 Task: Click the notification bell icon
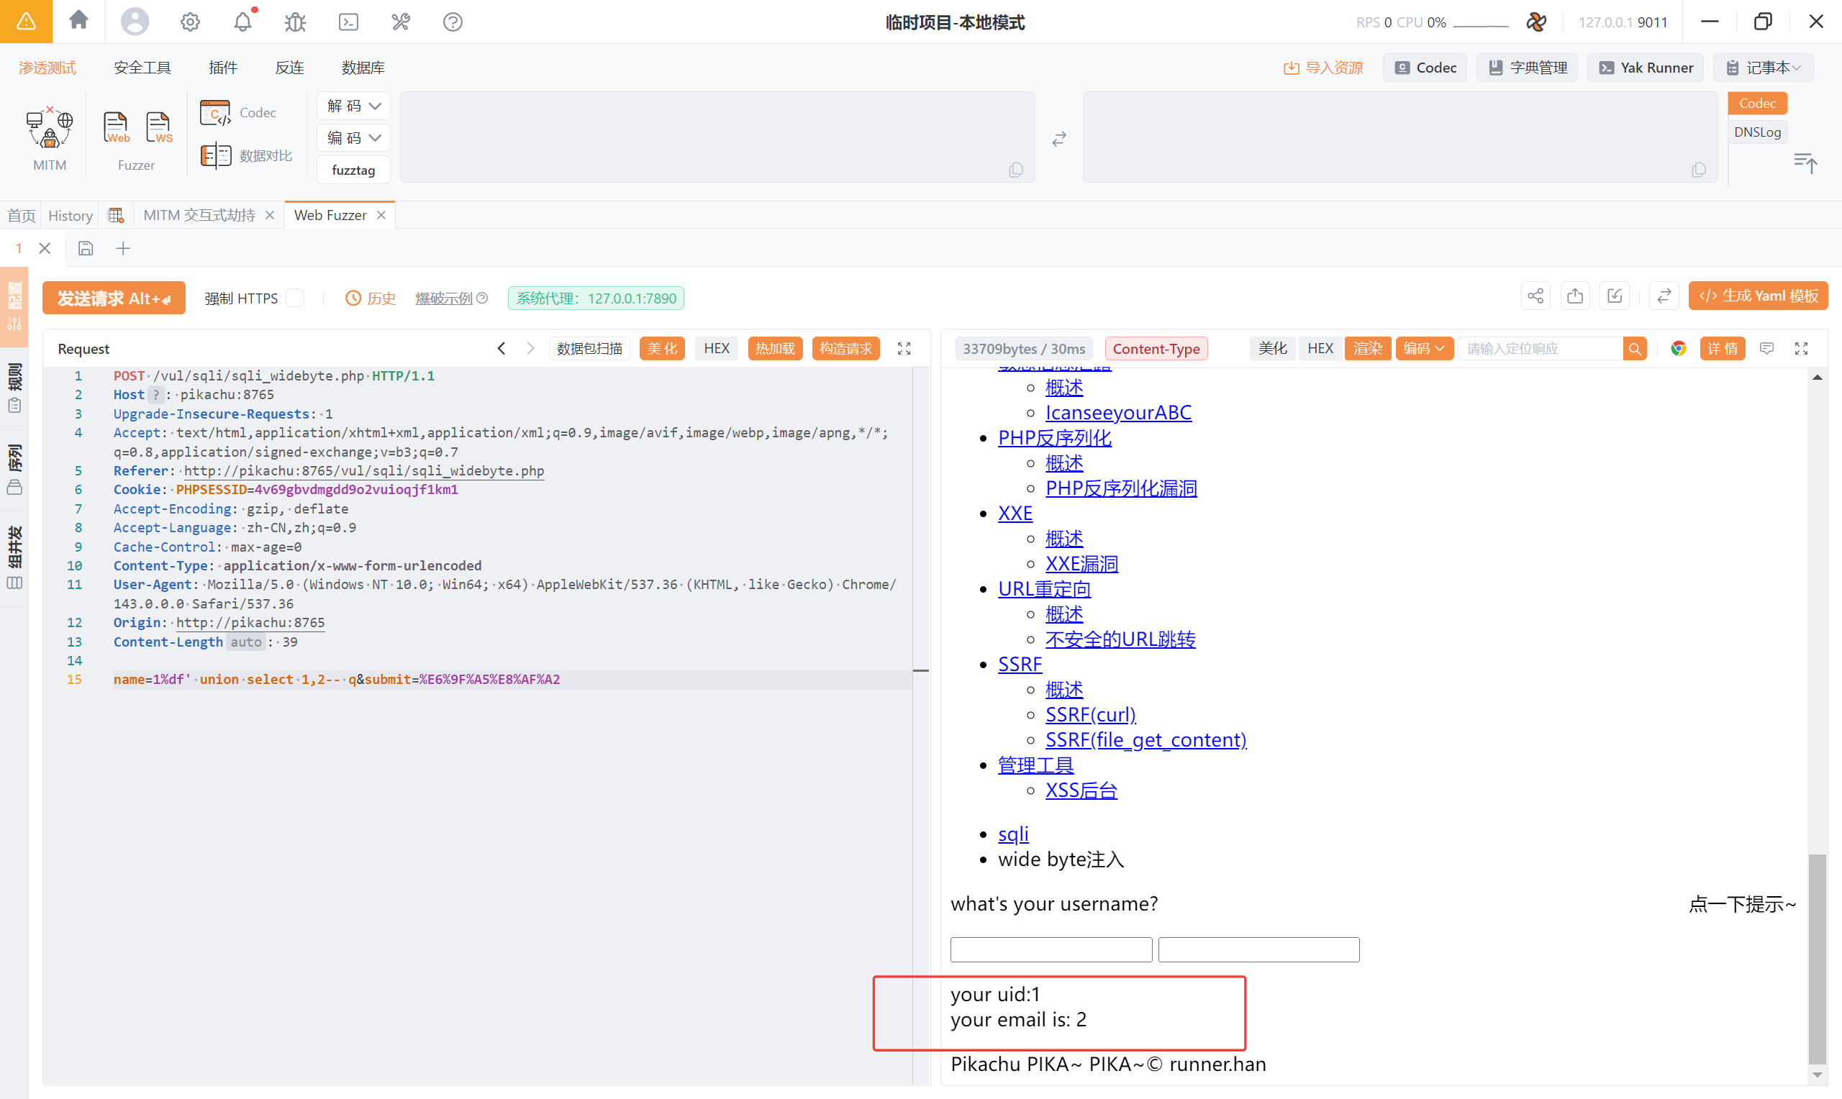(x=243, y=22)
